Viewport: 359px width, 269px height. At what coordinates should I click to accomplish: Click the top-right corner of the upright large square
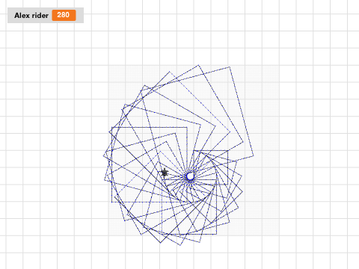187,127
